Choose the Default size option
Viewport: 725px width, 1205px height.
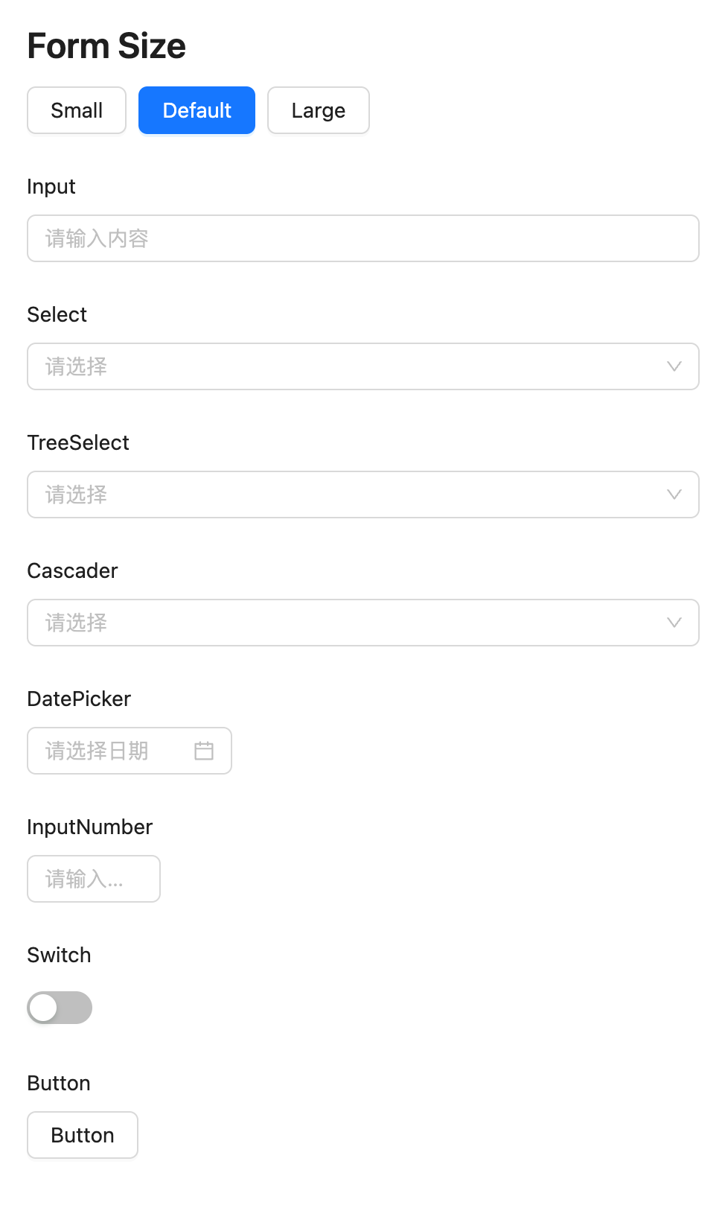(197, 110)
